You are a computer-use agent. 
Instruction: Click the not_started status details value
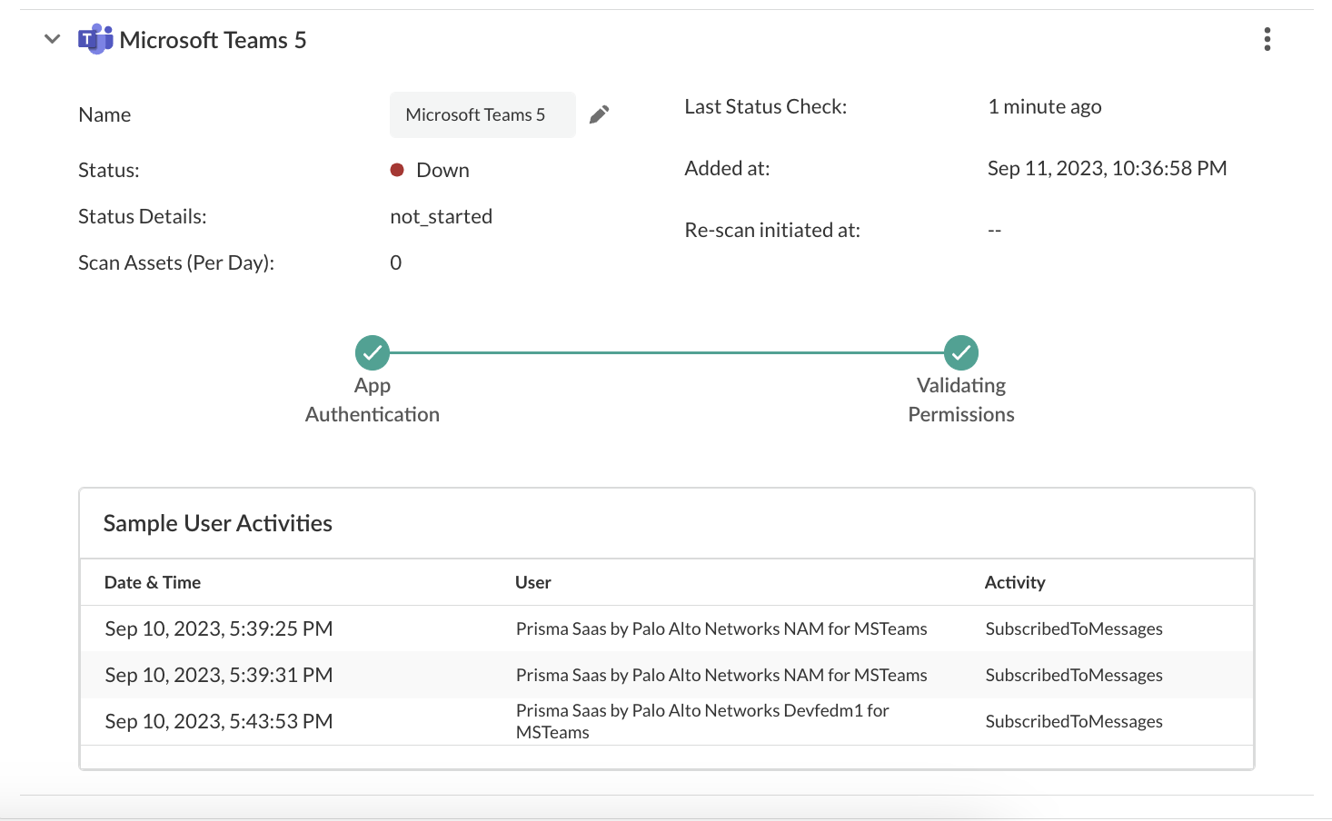pos(441,217)
